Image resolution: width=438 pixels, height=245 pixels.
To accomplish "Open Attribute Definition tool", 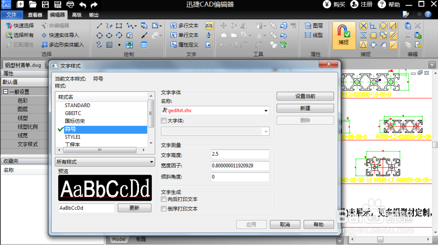I will click(x=184, y=45).
